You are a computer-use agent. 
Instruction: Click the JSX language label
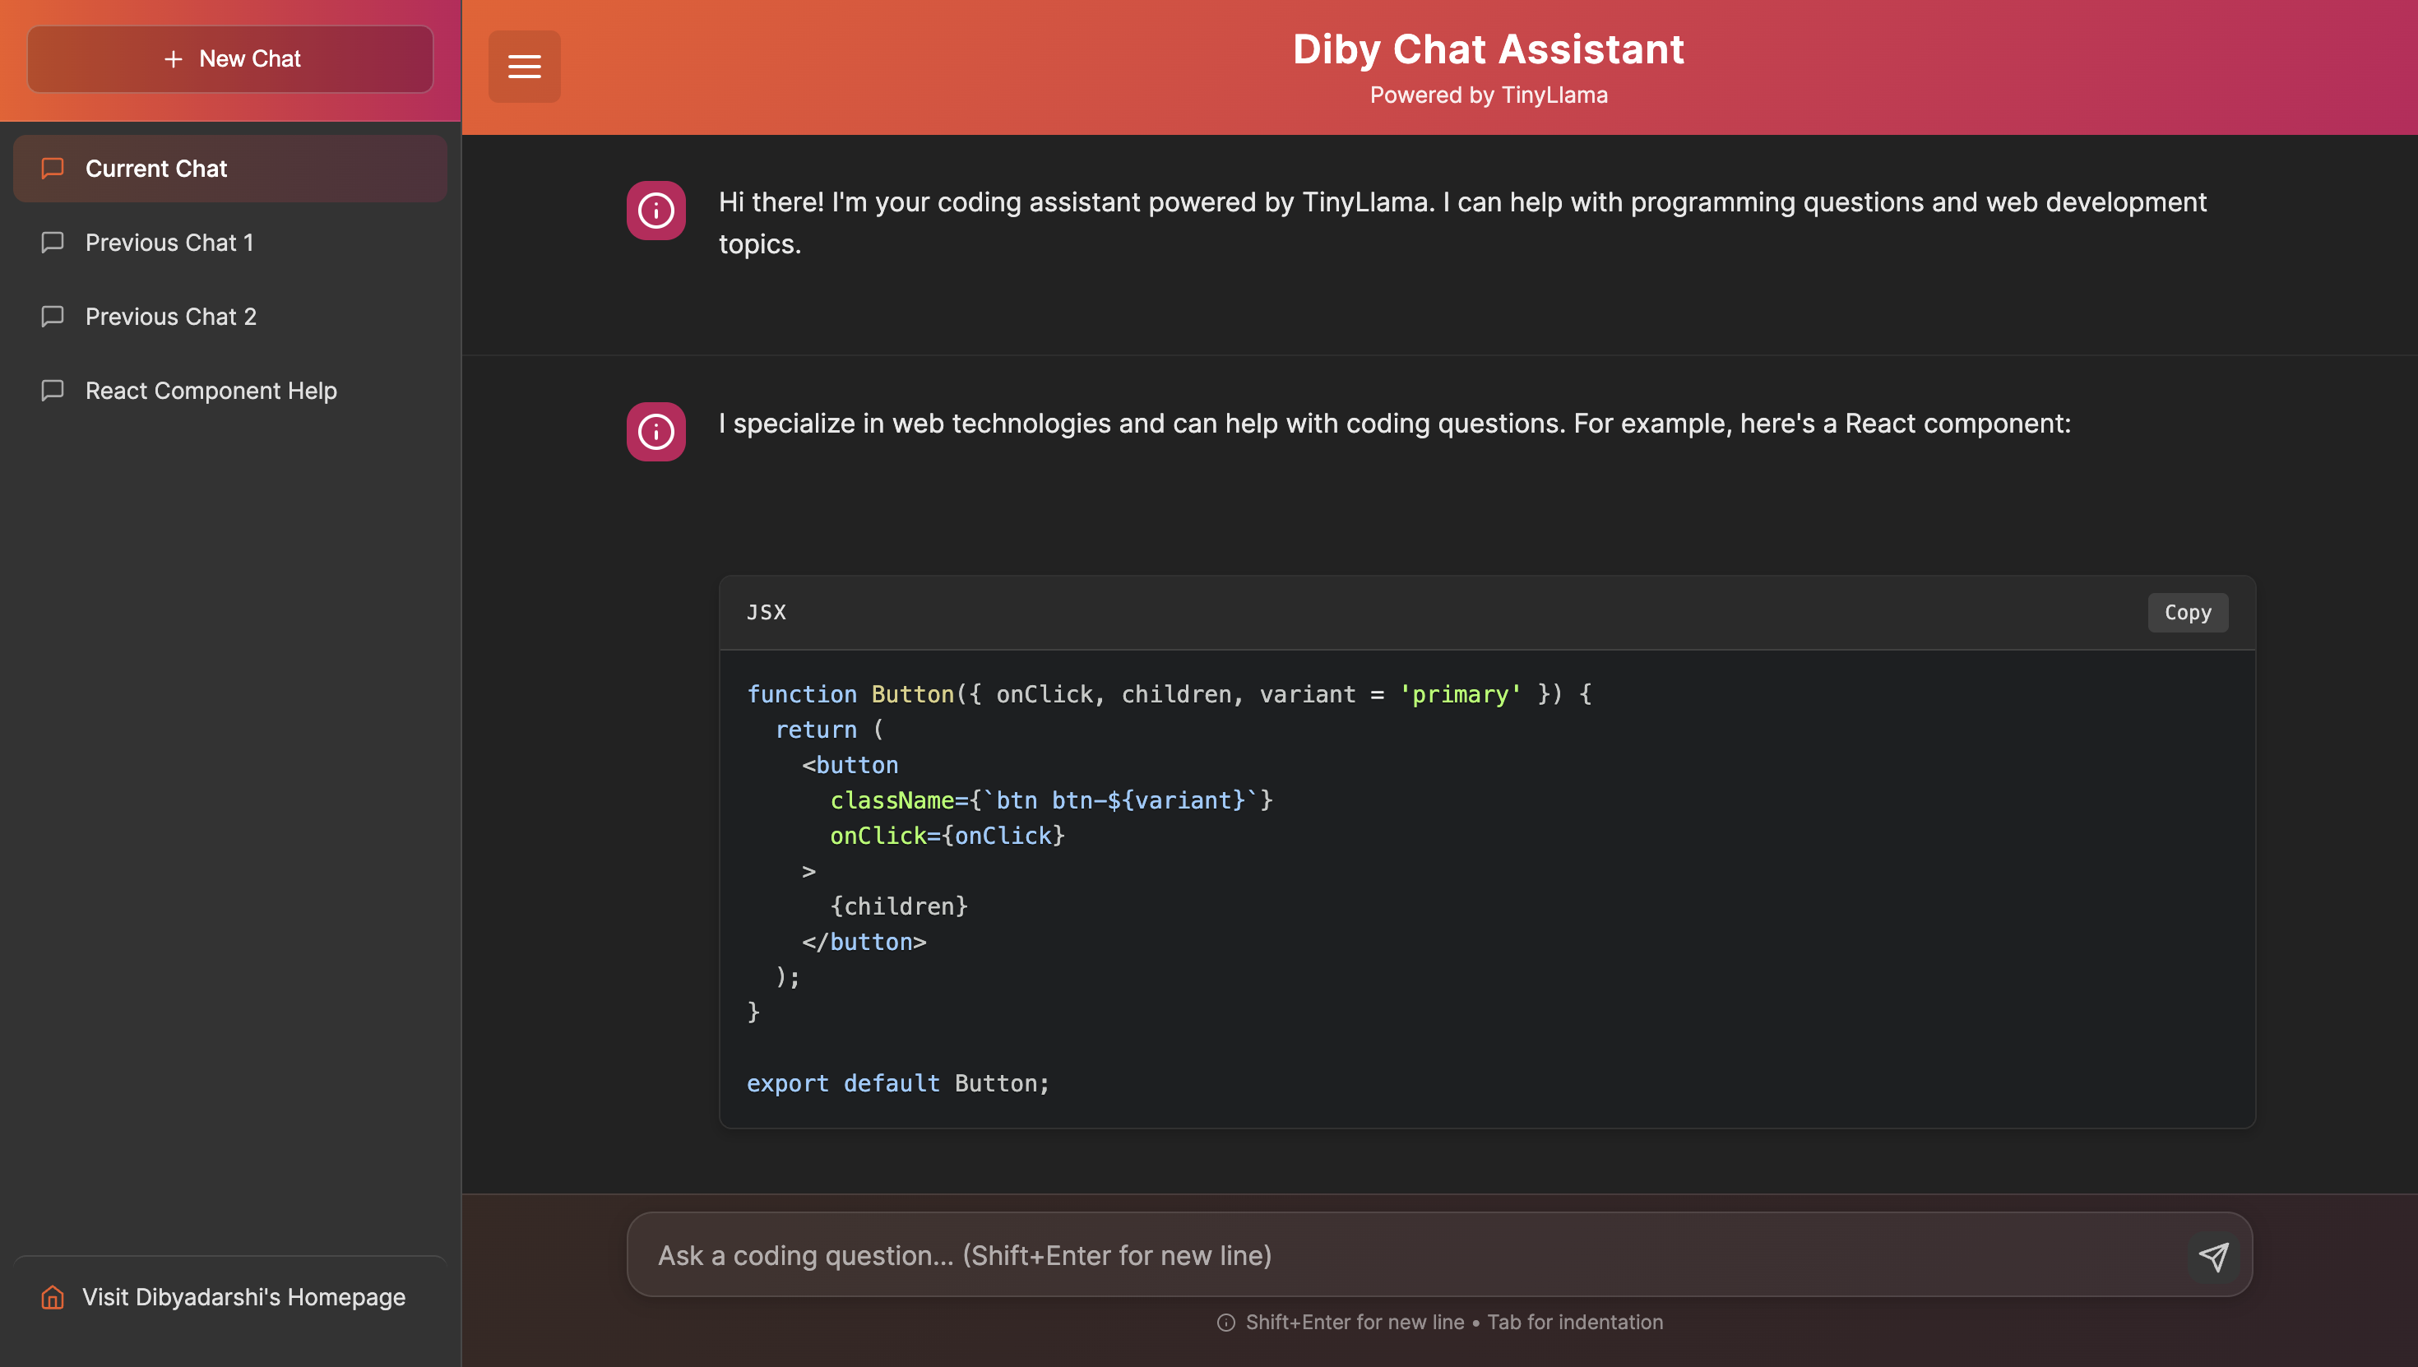[x=766, y=612]
